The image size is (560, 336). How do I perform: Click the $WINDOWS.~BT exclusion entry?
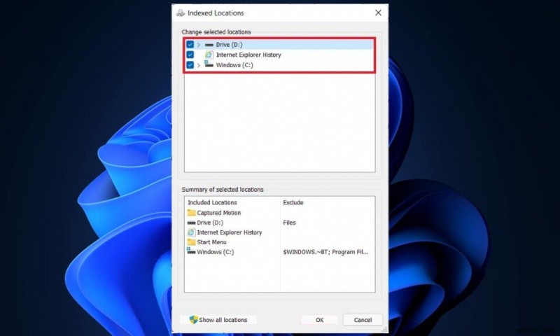coord(325,252)
